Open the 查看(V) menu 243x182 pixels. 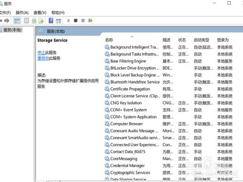40,13
